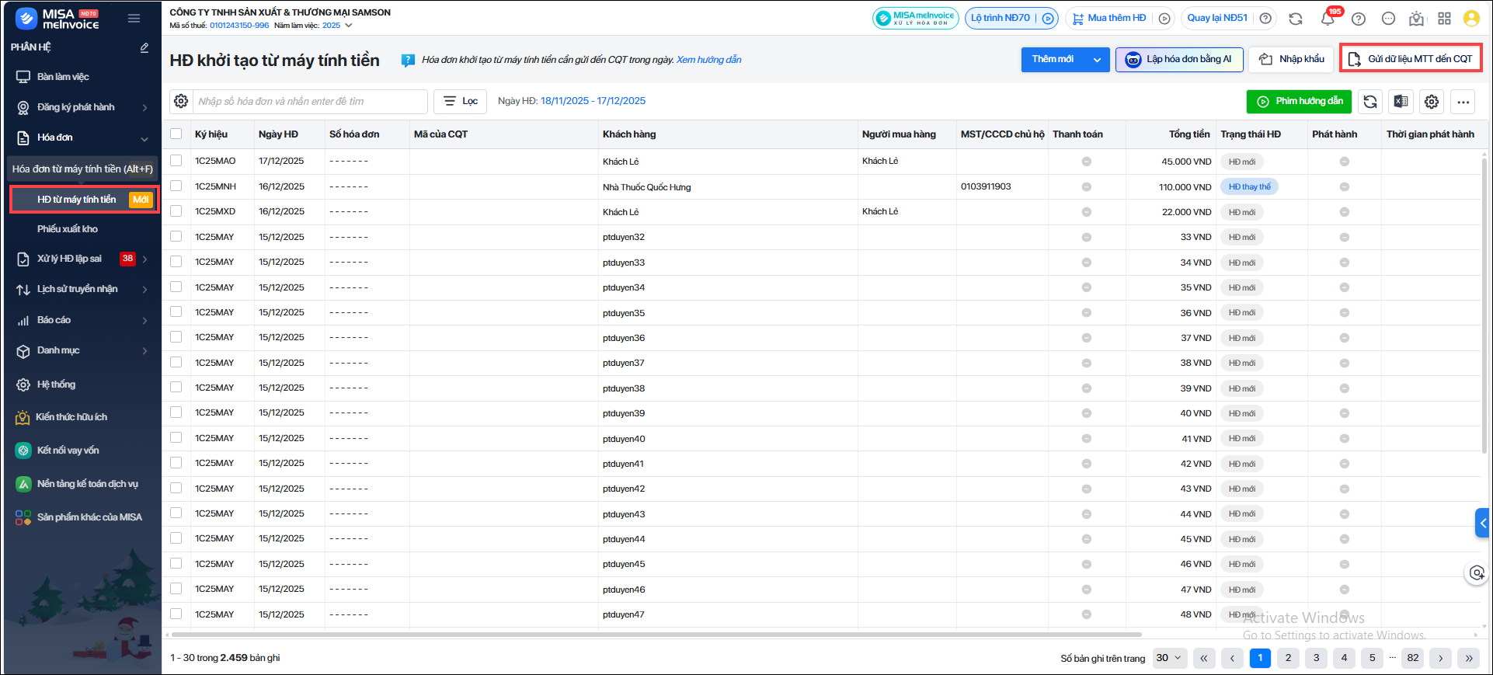Screen dimensions: 1493x675
Task: Check the row for customer ptduyen33
Action: tap(176, 262)
